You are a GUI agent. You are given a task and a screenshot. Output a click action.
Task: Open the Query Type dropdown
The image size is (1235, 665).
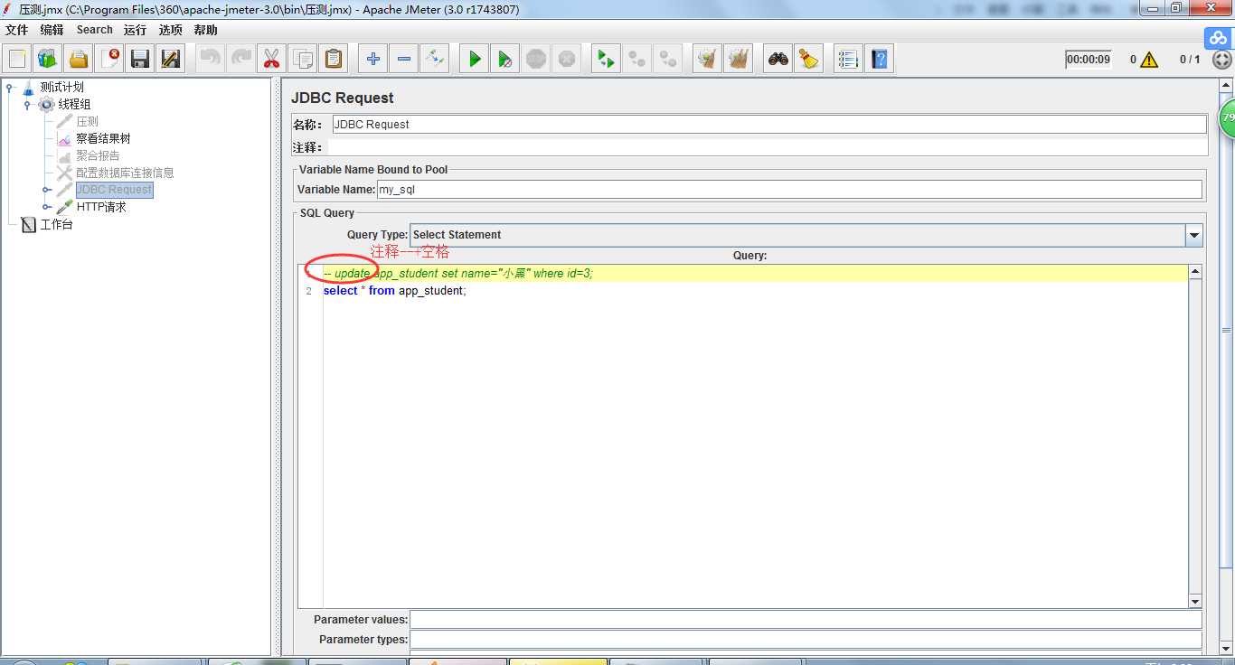coord(1194,235)
